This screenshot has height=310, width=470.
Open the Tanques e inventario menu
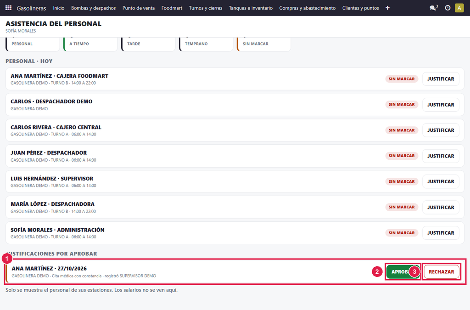coord(251,8)
